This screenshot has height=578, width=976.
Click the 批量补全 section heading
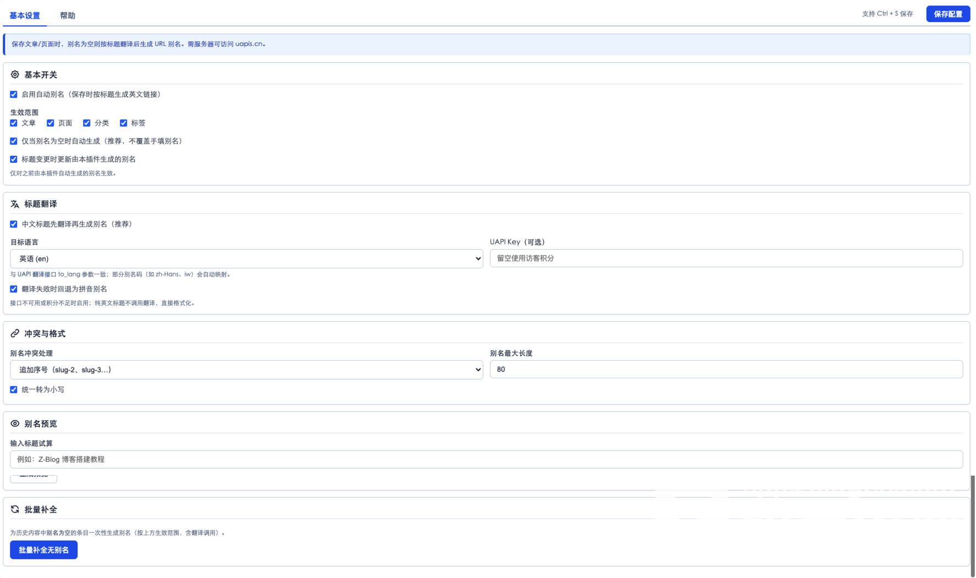(x=41, y=510)
